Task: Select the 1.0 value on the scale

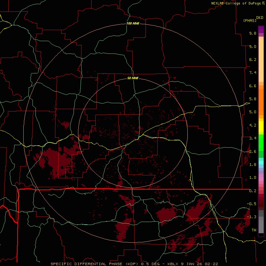Action: (x=253, y=178)
